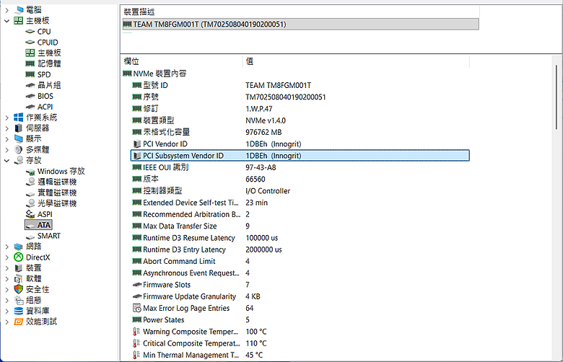Select the IEEE OUI 識別 row
The height and width of the screenshot is (362, 563).
[x=300, y=167]
